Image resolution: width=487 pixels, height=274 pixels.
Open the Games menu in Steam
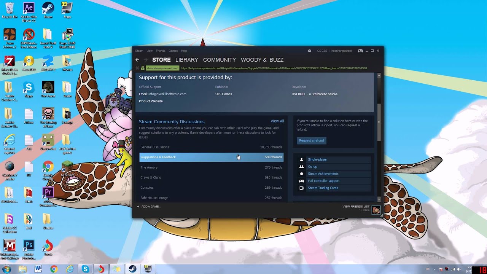pos(173,51)
